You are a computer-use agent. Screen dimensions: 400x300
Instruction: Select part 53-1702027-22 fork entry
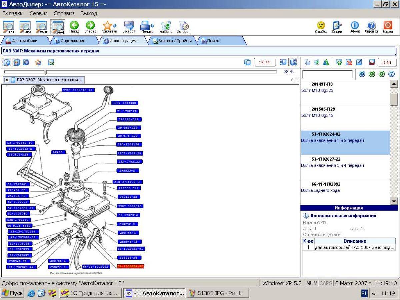coord(345,167)
